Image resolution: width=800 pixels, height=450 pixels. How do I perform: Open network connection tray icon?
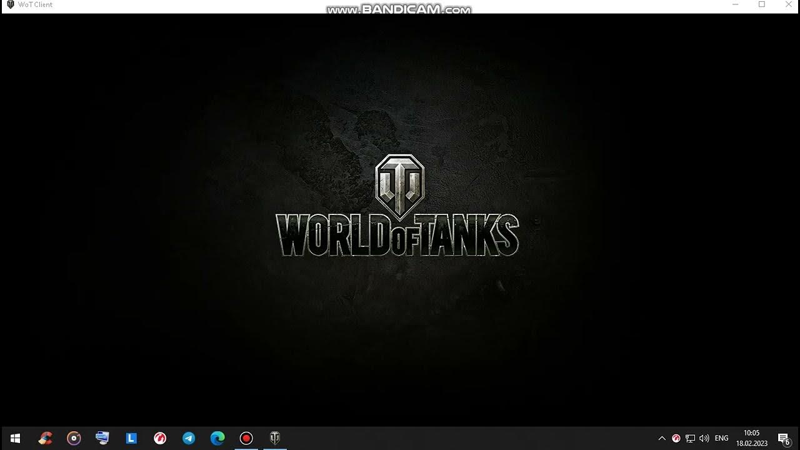point(690,438)
